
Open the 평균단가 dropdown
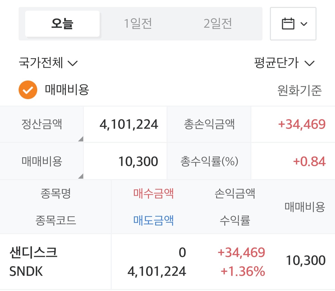click(x=284, y=63)
